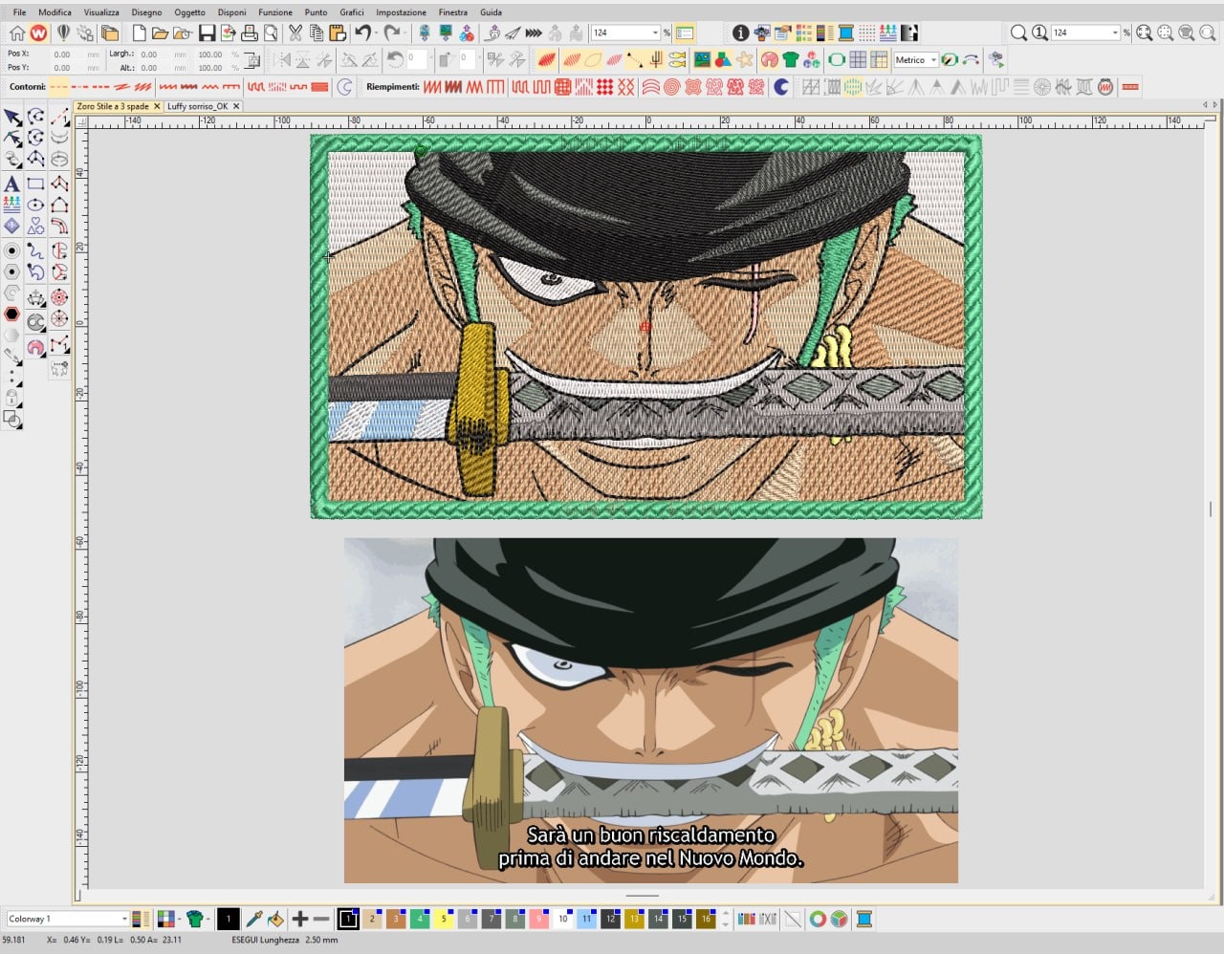Close the Zoro Stile a 3 spade tab
1224x954 pixels.
tap(157, 106)
